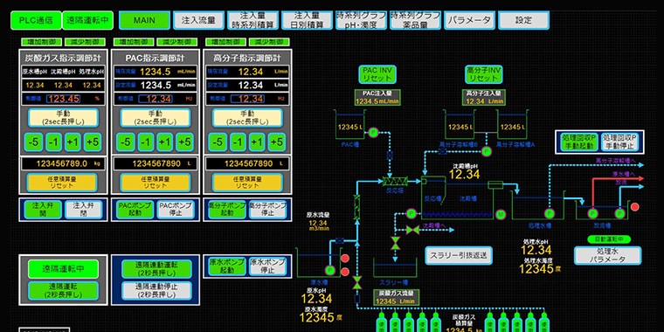The height and width of the screenshot is (332, 664).
Task: Click the PLC通信 status indicator
Action: pyautogui.click(x=36, y=20)
